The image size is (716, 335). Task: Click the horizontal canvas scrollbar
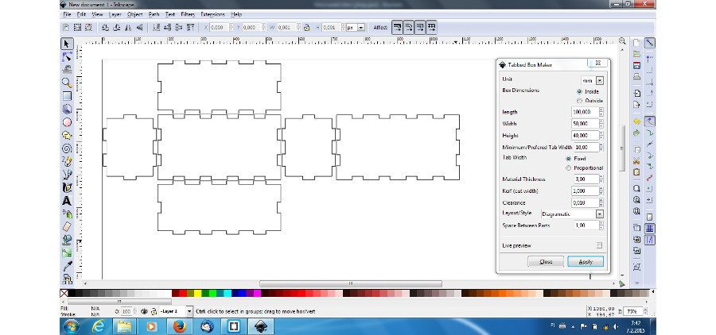[351, 283]
